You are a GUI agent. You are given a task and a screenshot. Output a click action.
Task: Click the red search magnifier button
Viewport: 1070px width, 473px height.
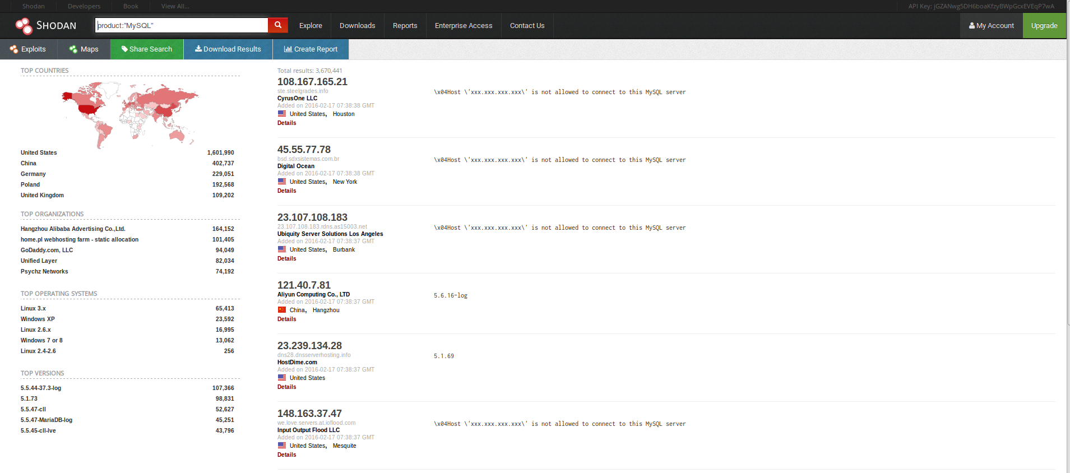[278, 25]
